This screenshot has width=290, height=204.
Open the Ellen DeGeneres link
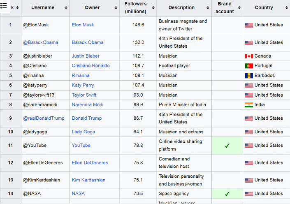(x=90, y=162)
